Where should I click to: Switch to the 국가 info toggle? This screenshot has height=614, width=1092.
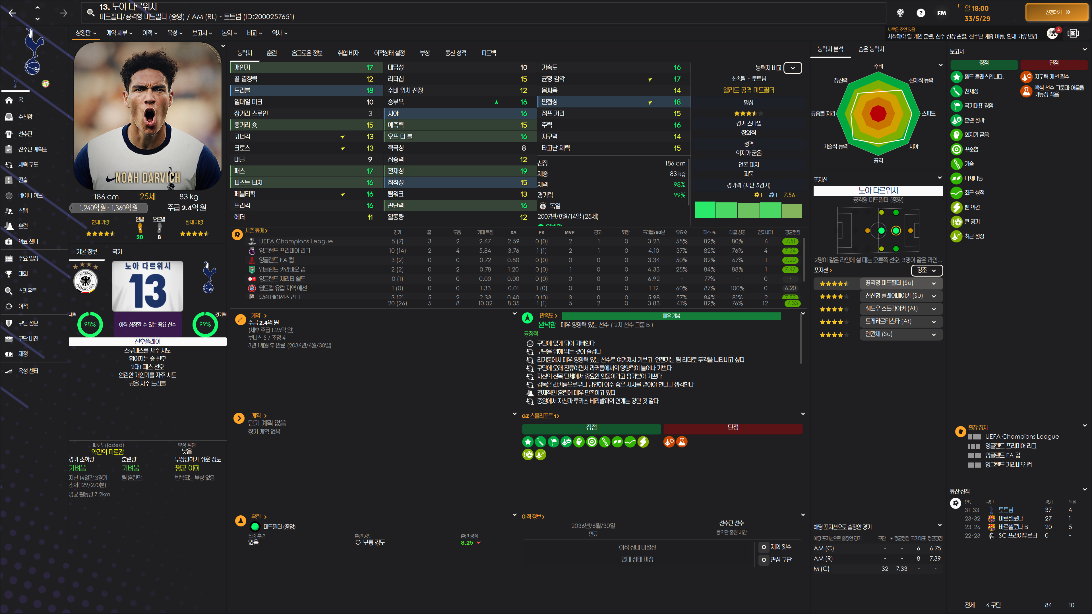click(117, 252)
